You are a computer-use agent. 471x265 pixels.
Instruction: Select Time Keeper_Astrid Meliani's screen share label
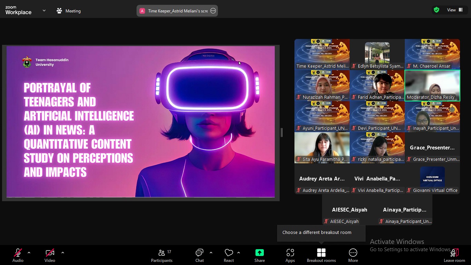click(x=178, y=11)
